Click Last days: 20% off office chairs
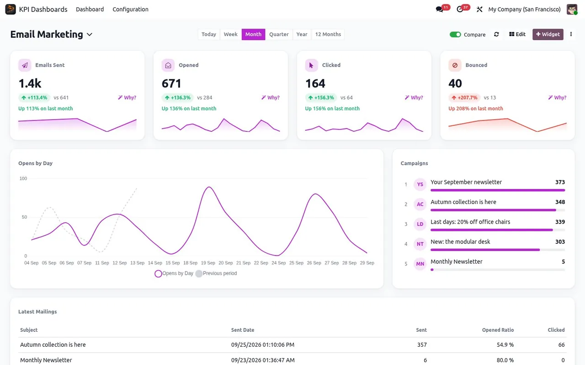 470,222
